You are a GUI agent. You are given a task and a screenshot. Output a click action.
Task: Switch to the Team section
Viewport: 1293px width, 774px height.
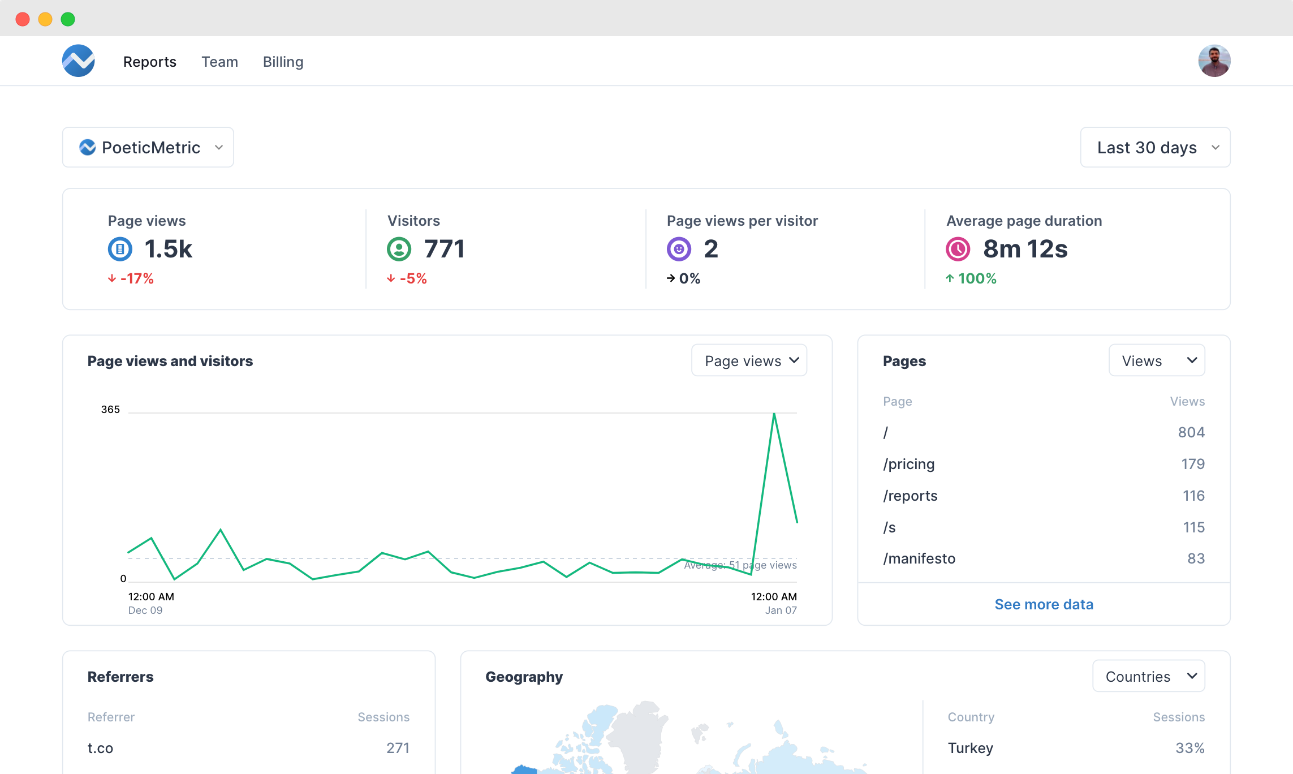pos(219,62)
